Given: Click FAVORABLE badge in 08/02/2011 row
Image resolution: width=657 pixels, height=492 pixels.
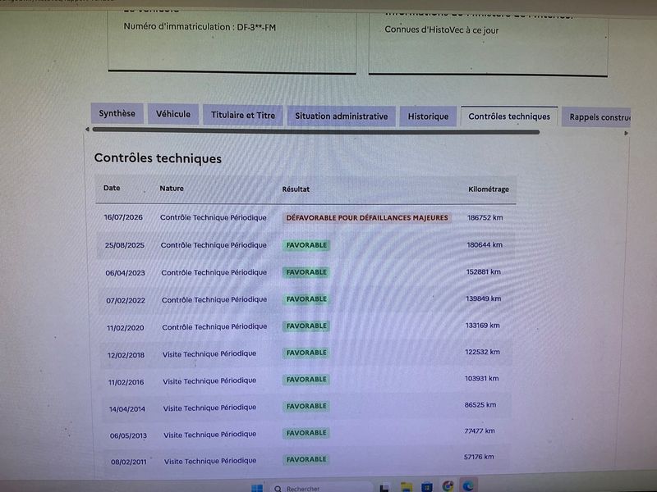Looking at the screenshot, I should tap(306, 459).
